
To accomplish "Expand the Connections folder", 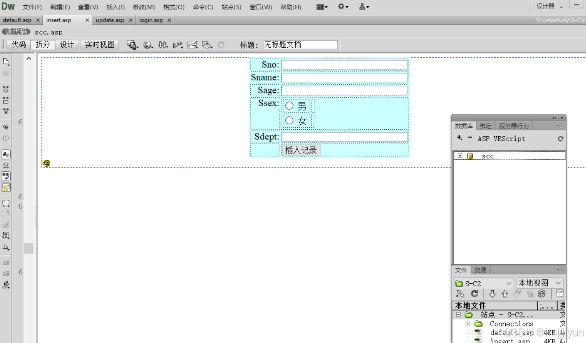I will (x=468, y=324).
